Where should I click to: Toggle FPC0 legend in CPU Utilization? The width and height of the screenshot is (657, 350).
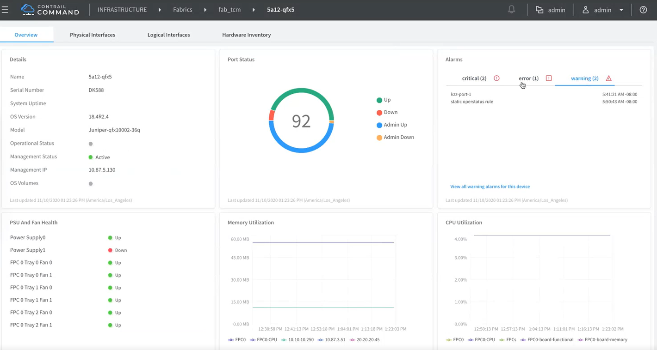[455, 340]
